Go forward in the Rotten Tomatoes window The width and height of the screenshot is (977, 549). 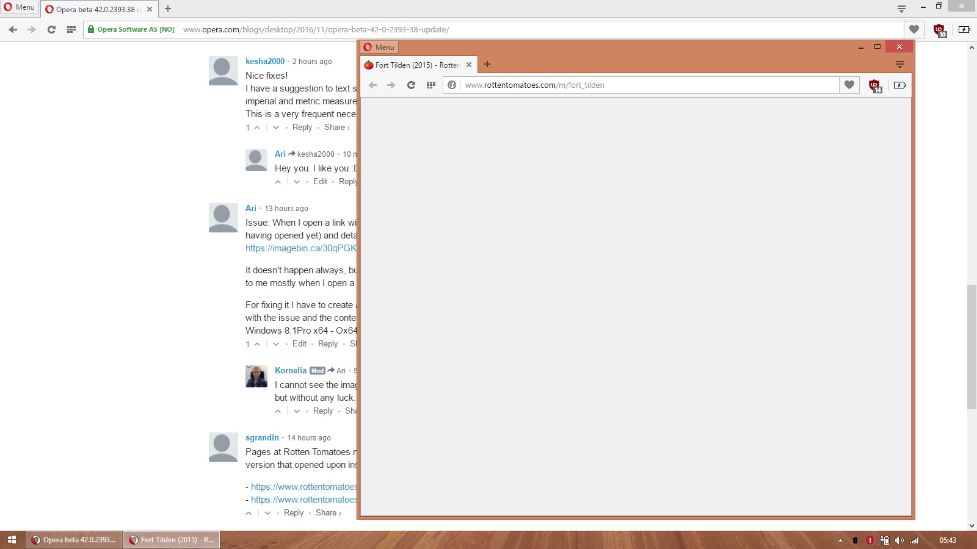[x=391, y=85]
